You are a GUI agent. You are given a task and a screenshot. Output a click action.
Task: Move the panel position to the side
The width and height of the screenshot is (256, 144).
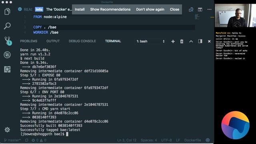[200, 41]
